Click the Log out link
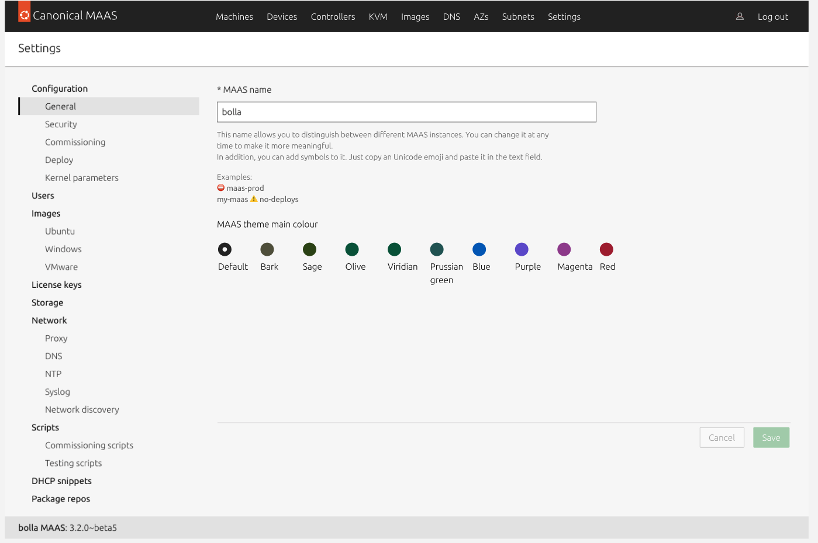Image resolution: width=818 pixels, height=543 pixels. 773,17
